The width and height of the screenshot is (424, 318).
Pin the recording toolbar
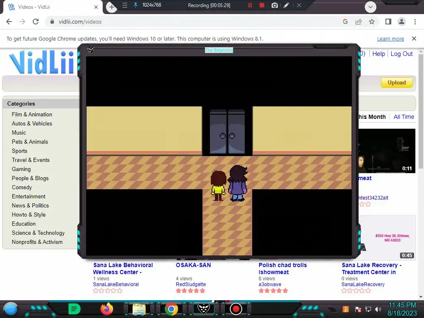(x=136, y=5)
